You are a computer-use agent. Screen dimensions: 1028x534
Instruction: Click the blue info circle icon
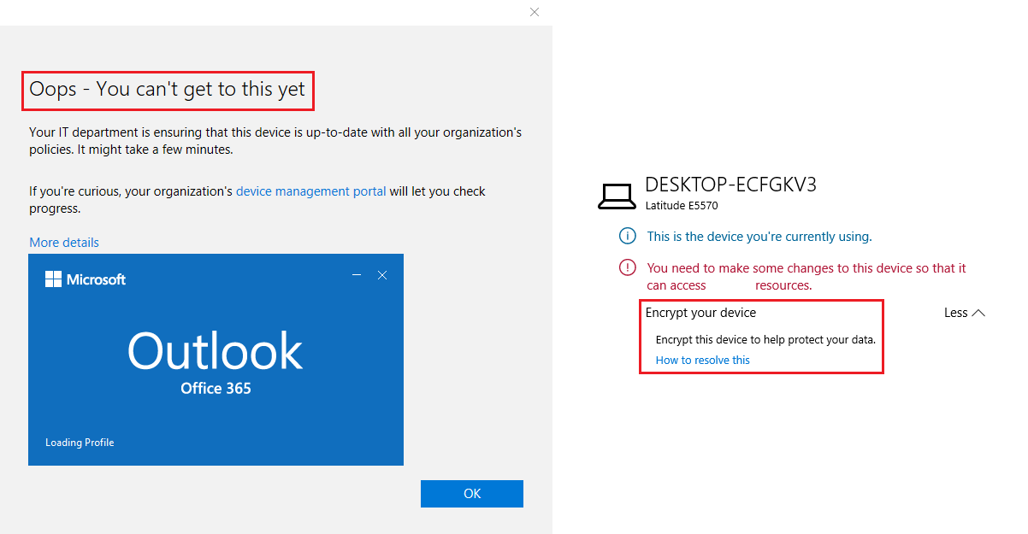[628, 237]
